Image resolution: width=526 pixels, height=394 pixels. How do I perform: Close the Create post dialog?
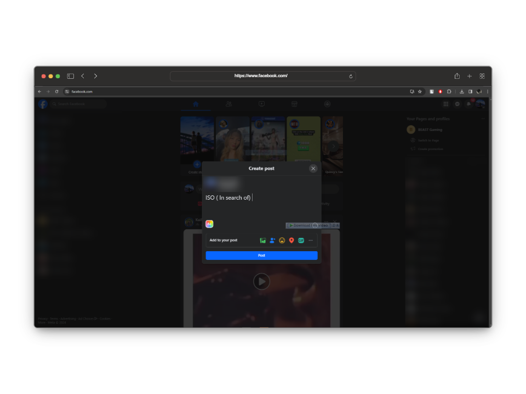pyautogui.click(x=313, y=169)
